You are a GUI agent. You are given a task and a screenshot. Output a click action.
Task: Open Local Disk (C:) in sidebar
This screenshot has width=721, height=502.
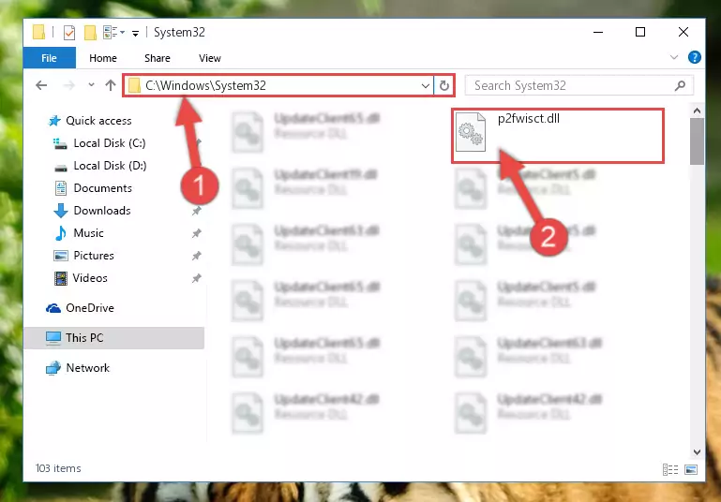[x=99, y=143]
